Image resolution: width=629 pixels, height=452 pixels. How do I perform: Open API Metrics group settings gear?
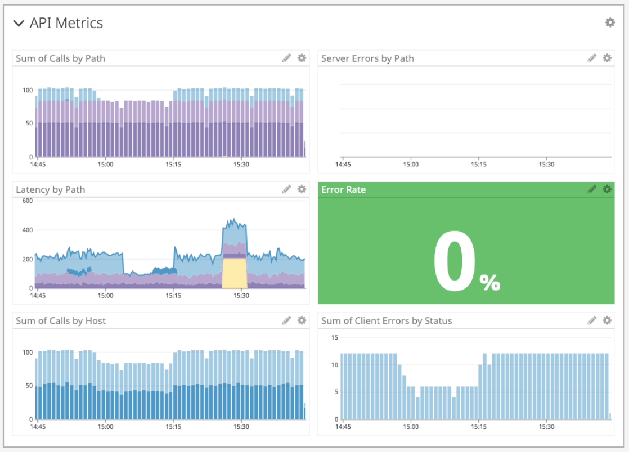click(610, 22)
